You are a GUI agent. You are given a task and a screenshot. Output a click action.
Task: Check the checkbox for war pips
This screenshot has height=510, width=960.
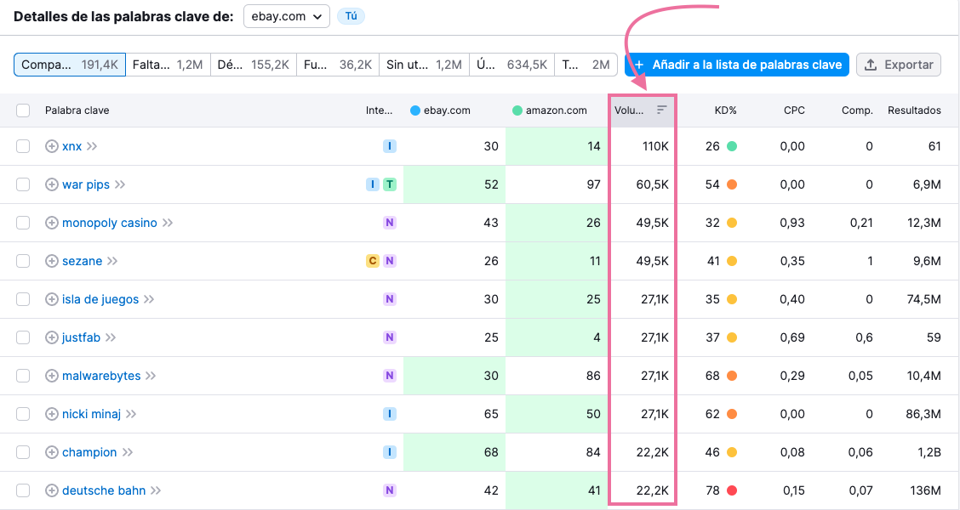[23, 184]
